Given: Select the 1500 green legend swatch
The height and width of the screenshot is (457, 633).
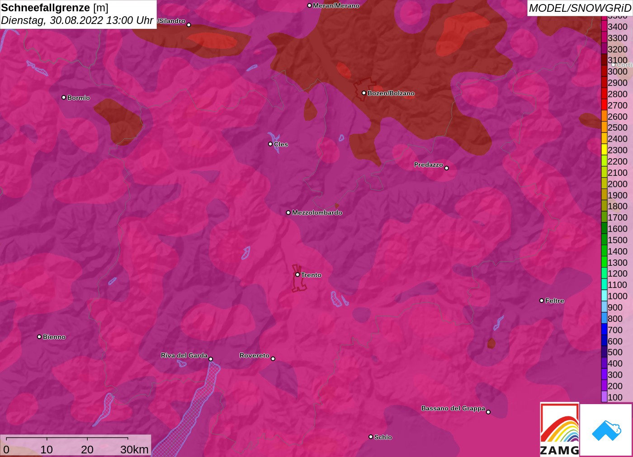Looking at the screenshot, I should coord(604,240).
